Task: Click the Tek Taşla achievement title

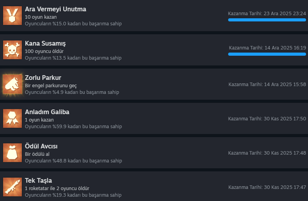Action: click(x=38, y=181)
